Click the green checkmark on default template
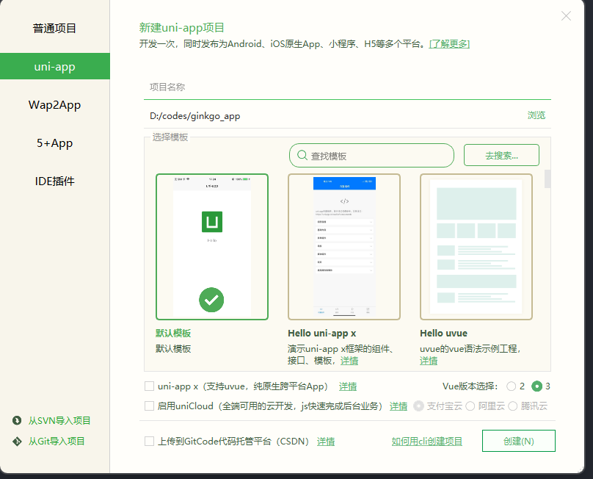This screenshot has height=479, width=593. 211,300
